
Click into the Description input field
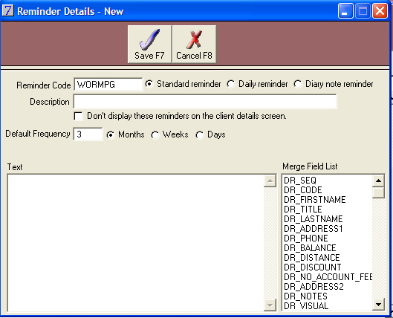[205, 102]
